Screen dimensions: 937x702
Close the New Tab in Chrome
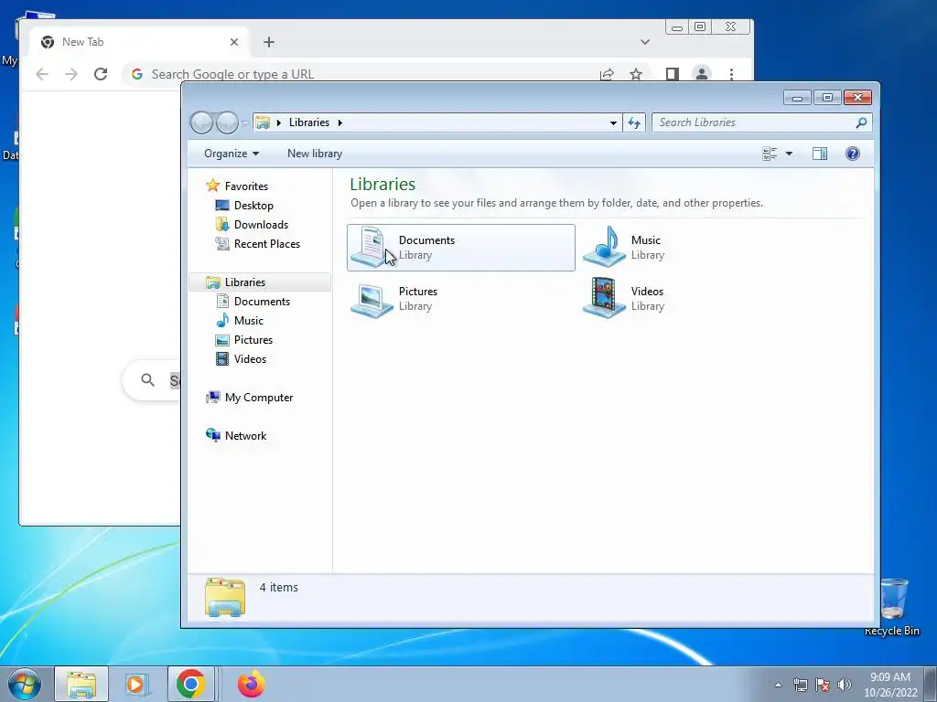pos(234,42)
